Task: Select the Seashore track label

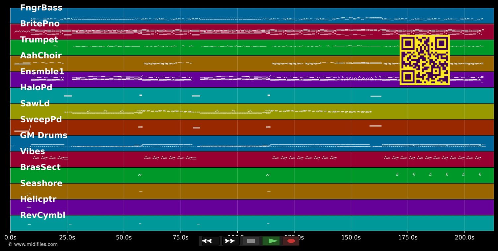Action: [41, 183]
